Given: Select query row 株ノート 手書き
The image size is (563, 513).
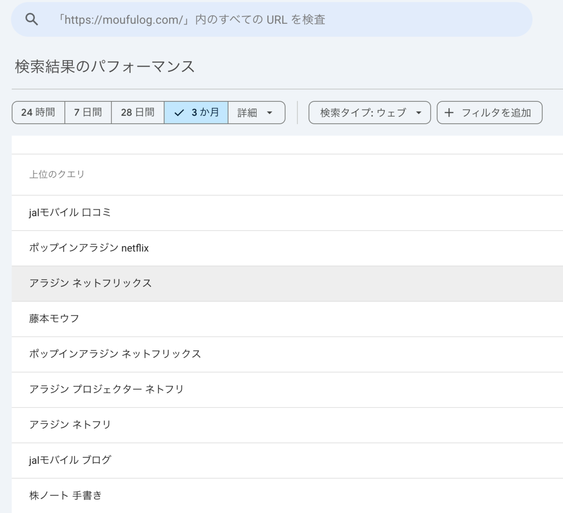Looking at the screenshot, I should (287, 496).
